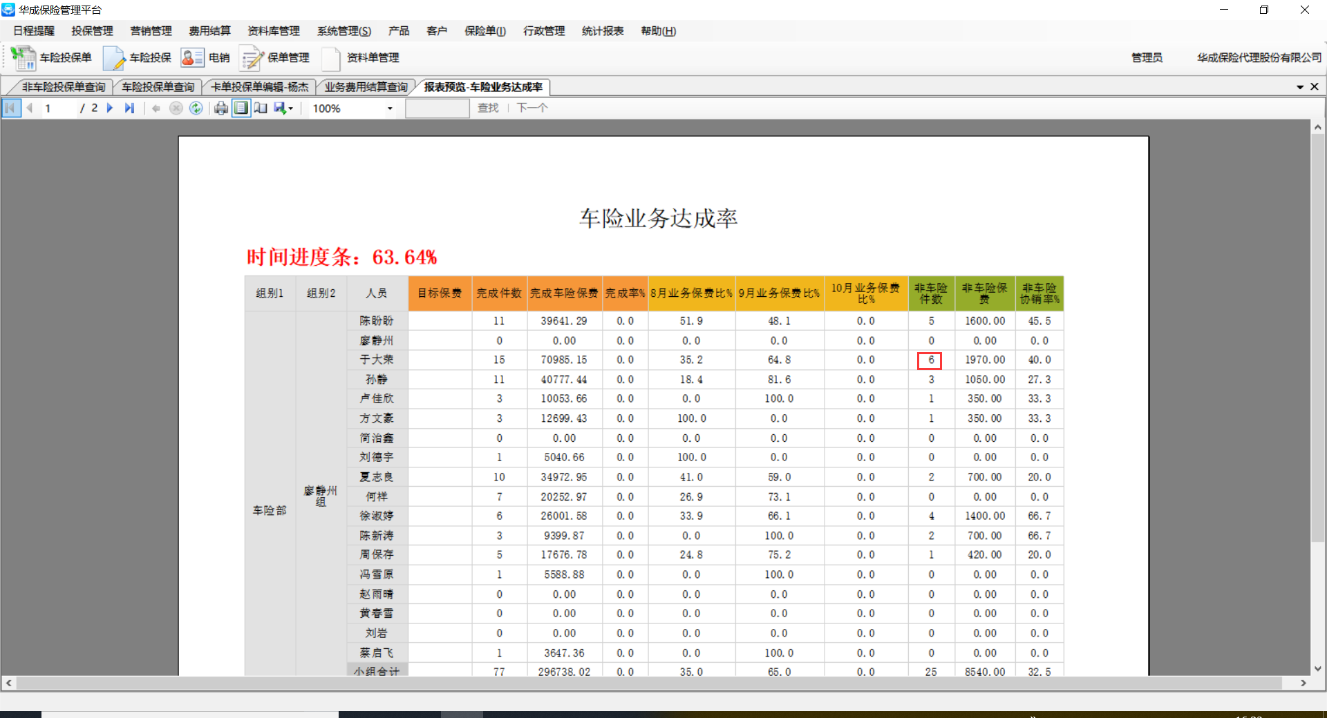This screenshot has width=1327, height=718.
Task: Open the 统计报表 menu
Action: pyautogui.click(x=602, y=31)
